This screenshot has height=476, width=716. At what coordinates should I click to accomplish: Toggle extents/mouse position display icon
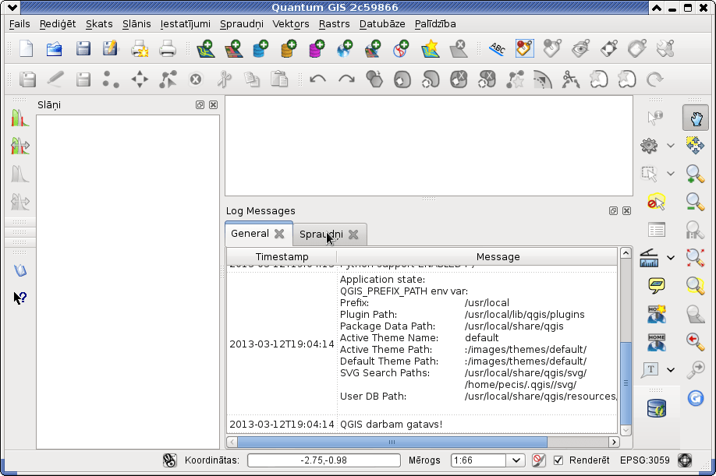(x=169, y=460)
